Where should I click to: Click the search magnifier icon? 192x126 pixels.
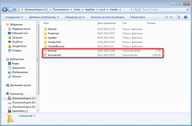[187, 10]
